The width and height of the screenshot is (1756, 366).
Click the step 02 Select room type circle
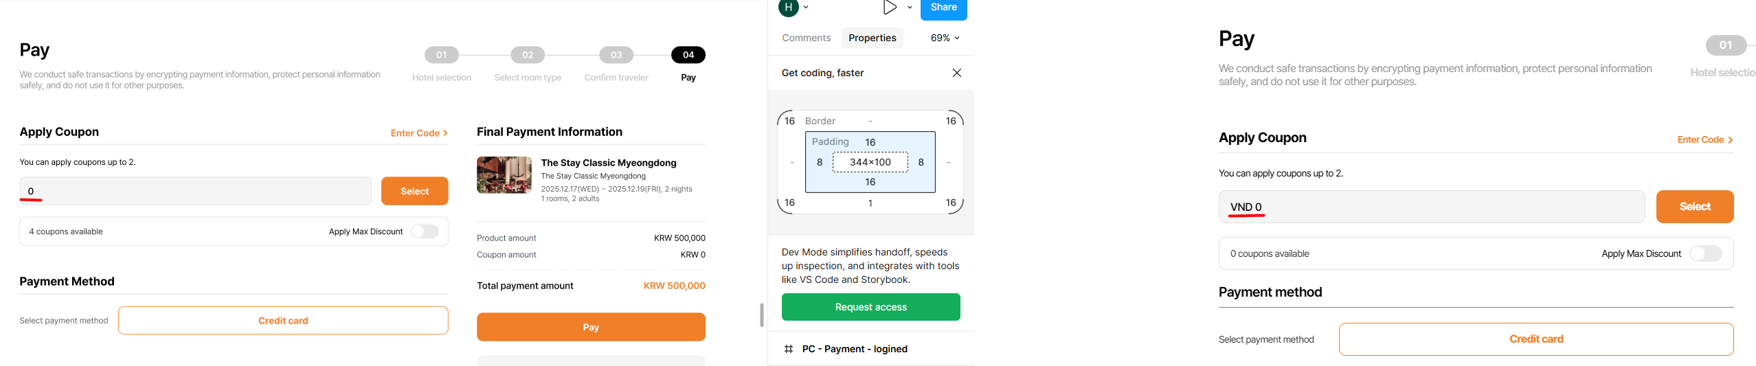528,55
